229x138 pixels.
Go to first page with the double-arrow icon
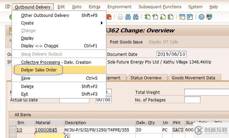click(147, 17)
